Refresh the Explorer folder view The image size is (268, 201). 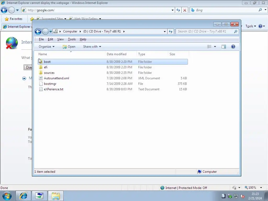[171, 31]
